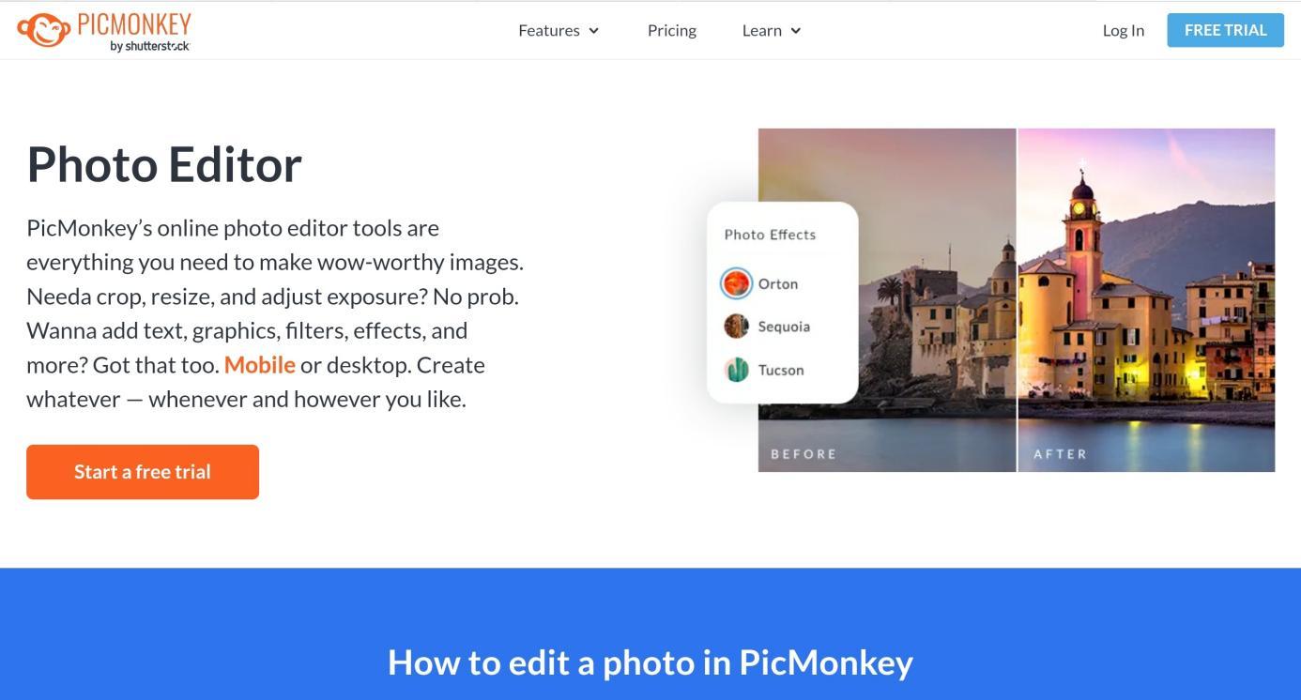Click the 'How to edit a photo in PicMonkey' heading
The image size is (1301, 700).
click(x=650, y=662)
